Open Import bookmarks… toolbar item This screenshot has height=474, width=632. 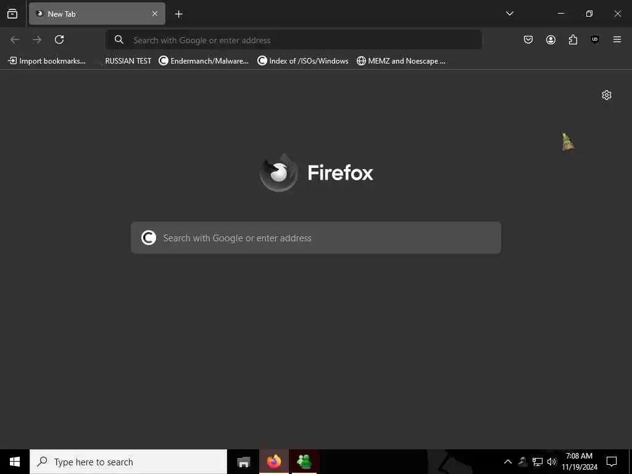coord(47,61)
